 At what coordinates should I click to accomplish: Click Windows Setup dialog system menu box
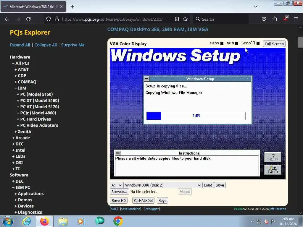(146, 79)
